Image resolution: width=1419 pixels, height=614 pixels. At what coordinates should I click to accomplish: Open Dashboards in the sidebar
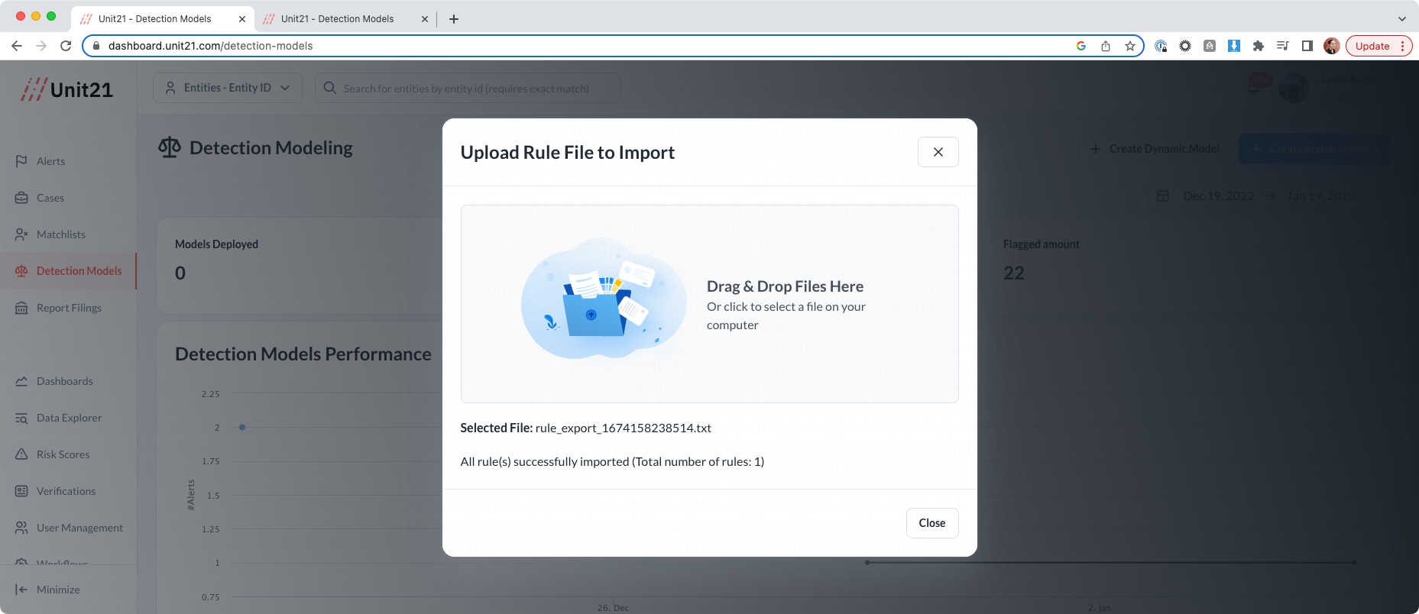point(65,381)
